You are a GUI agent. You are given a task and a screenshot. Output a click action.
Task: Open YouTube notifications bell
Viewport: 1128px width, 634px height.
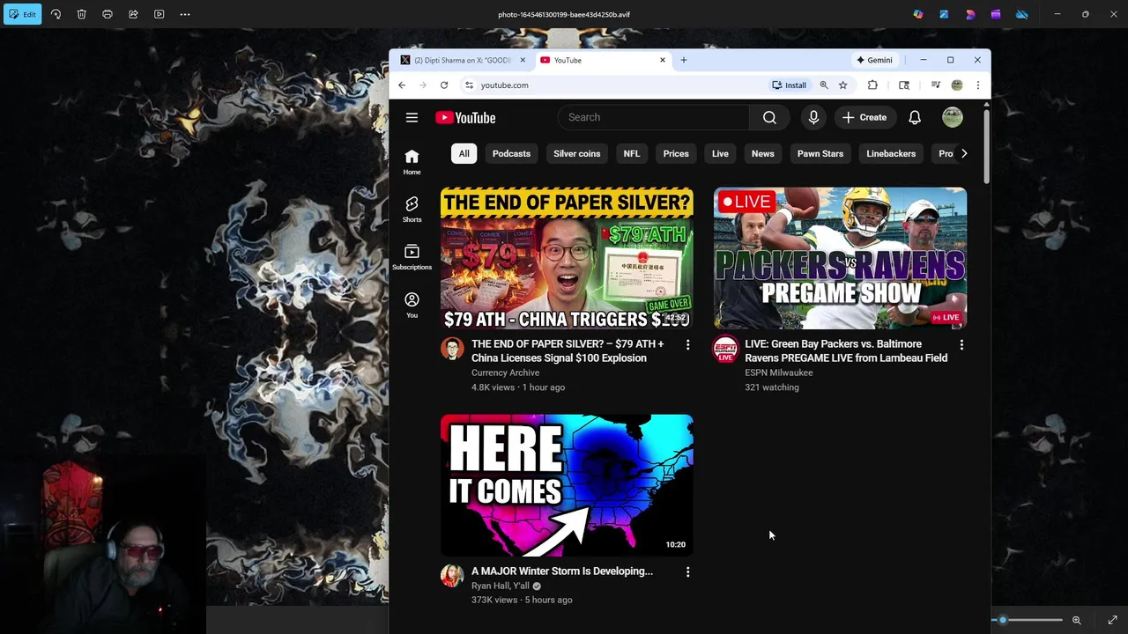(x=915, y=117)
